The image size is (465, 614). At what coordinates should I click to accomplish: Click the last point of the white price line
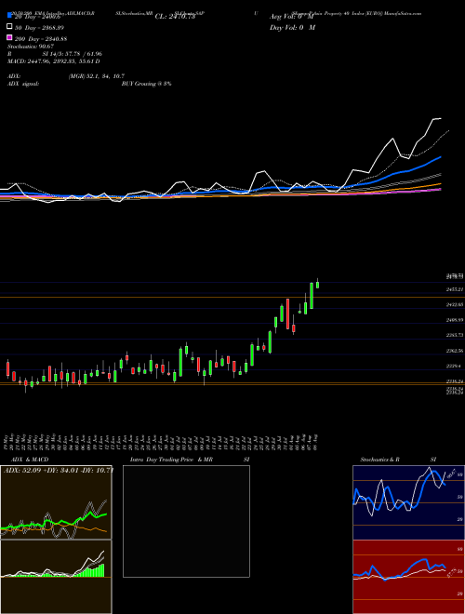441,118
